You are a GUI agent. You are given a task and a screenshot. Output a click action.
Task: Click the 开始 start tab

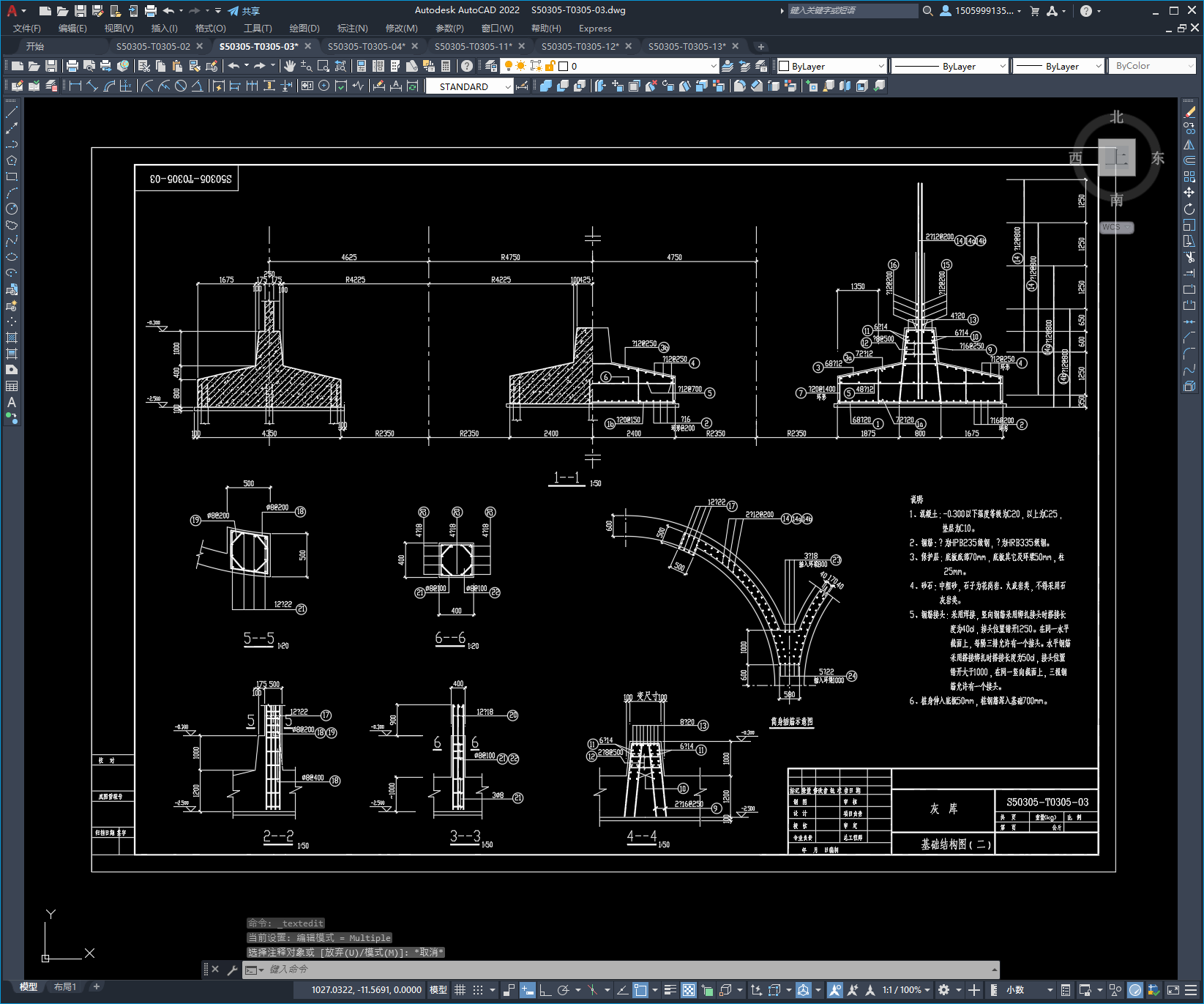click(35, 46)
